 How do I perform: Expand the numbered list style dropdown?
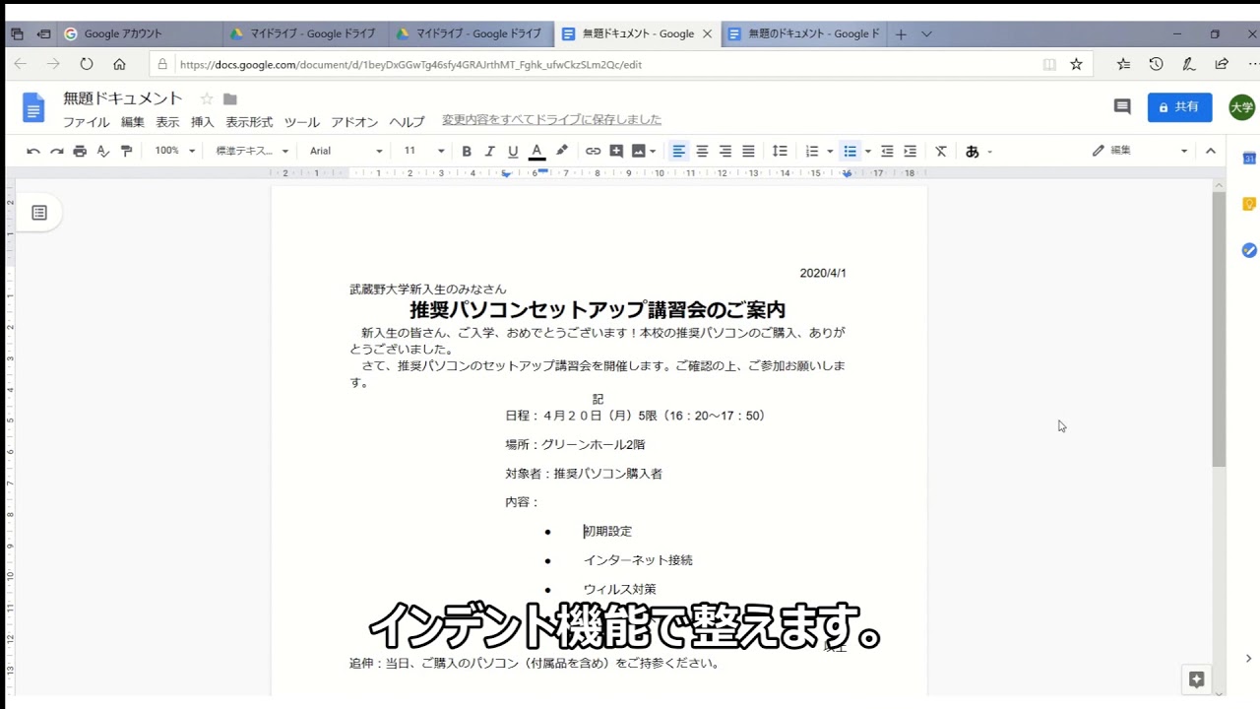tap(830, 151)
